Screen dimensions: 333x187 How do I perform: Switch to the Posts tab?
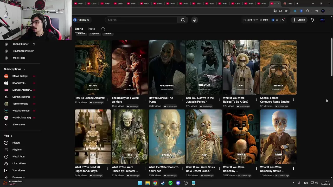point(91,29)
